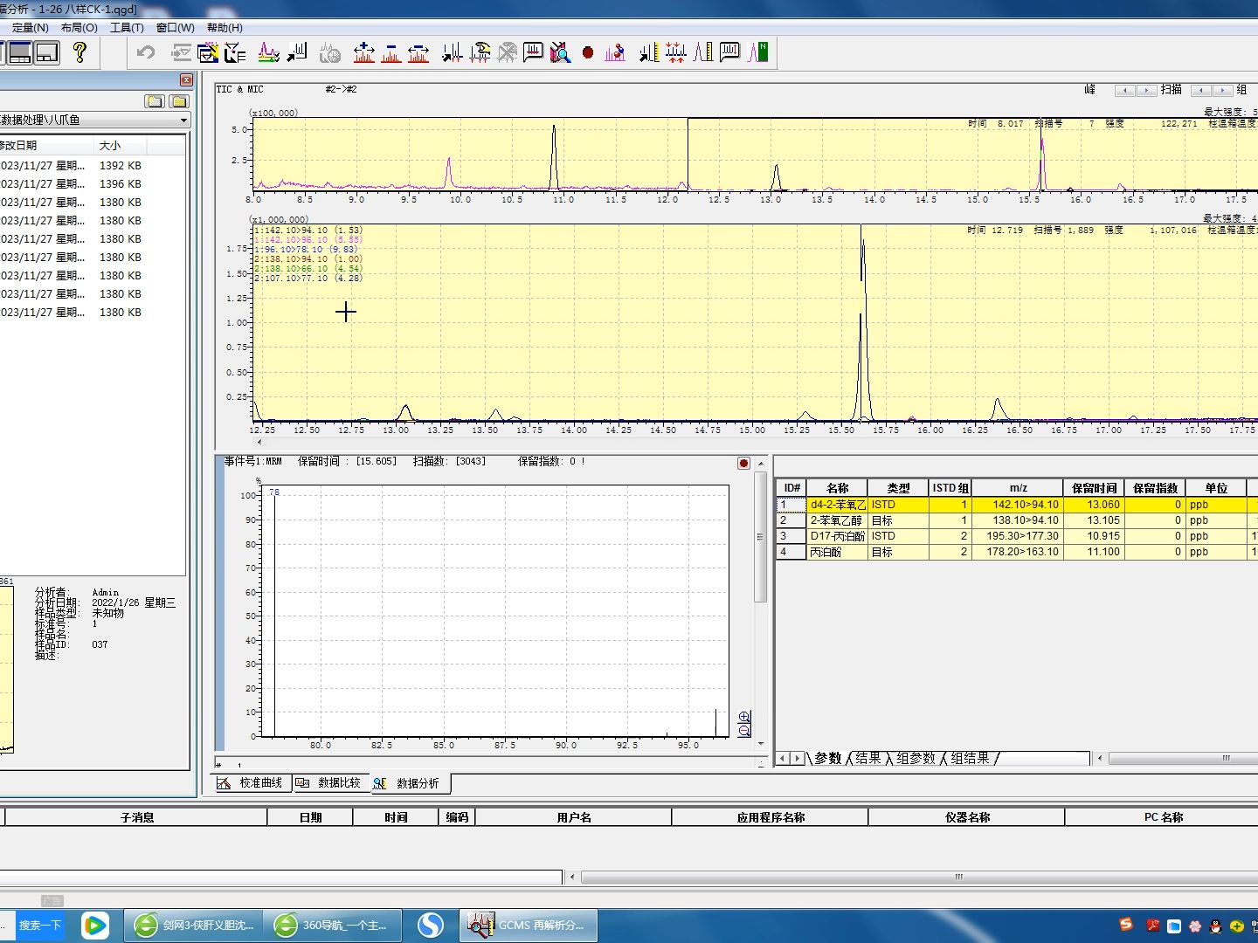The height and width of the screenshot is (943, 1258).
Task: Click the 大小 column header in file list
Action: click(121, 146)
